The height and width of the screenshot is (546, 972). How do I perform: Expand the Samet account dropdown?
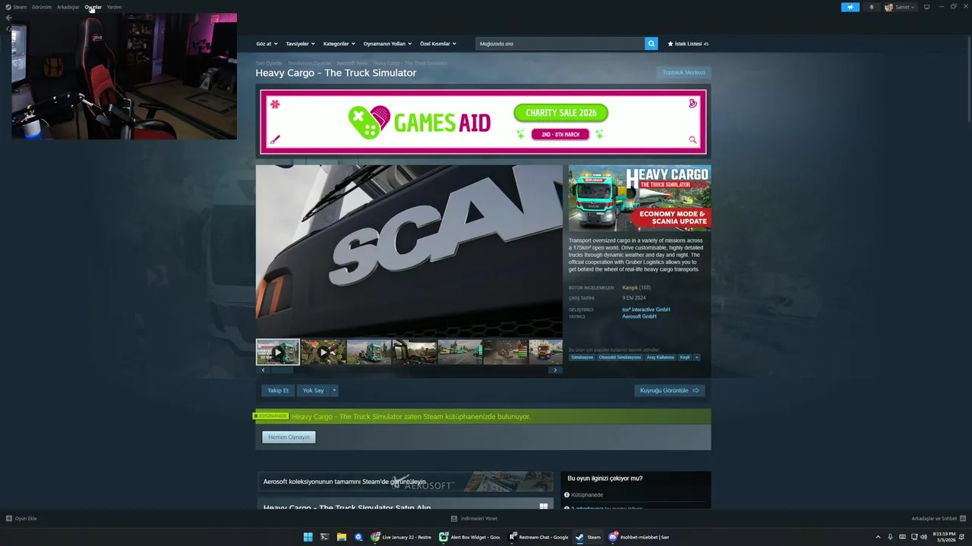pos(913,7)
